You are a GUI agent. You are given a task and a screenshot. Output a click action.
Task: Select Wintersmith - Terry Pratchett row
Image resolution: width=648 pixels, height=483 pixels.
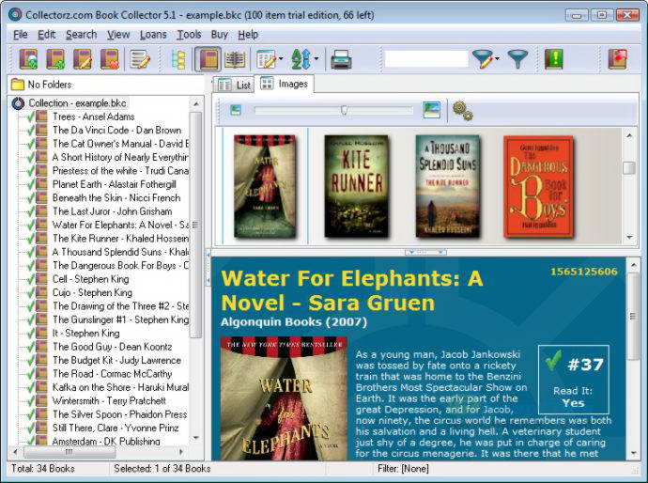pos(109,400)
